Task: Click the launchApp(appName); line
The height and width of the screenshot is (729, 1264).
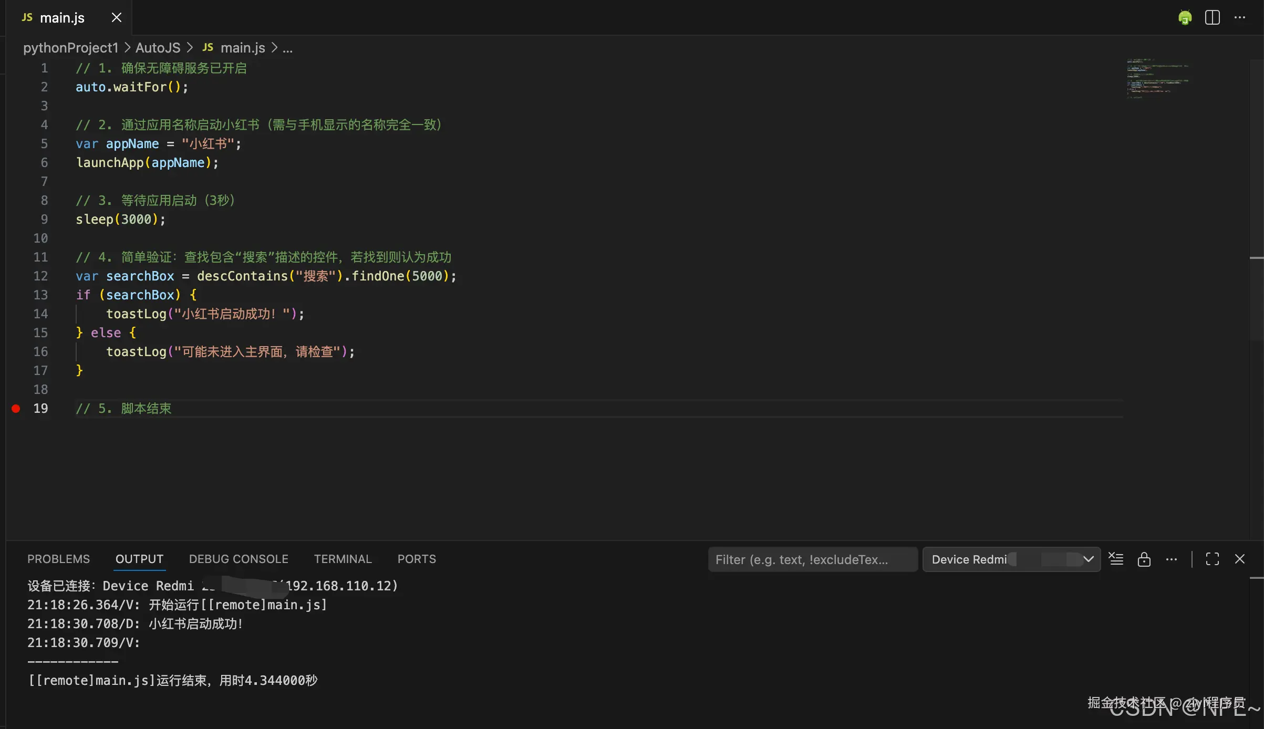Action: pos(147,162)
